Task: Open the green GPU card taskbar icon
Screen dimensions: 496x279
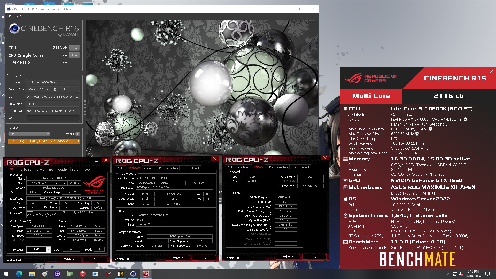Action: tap(70, 274)
